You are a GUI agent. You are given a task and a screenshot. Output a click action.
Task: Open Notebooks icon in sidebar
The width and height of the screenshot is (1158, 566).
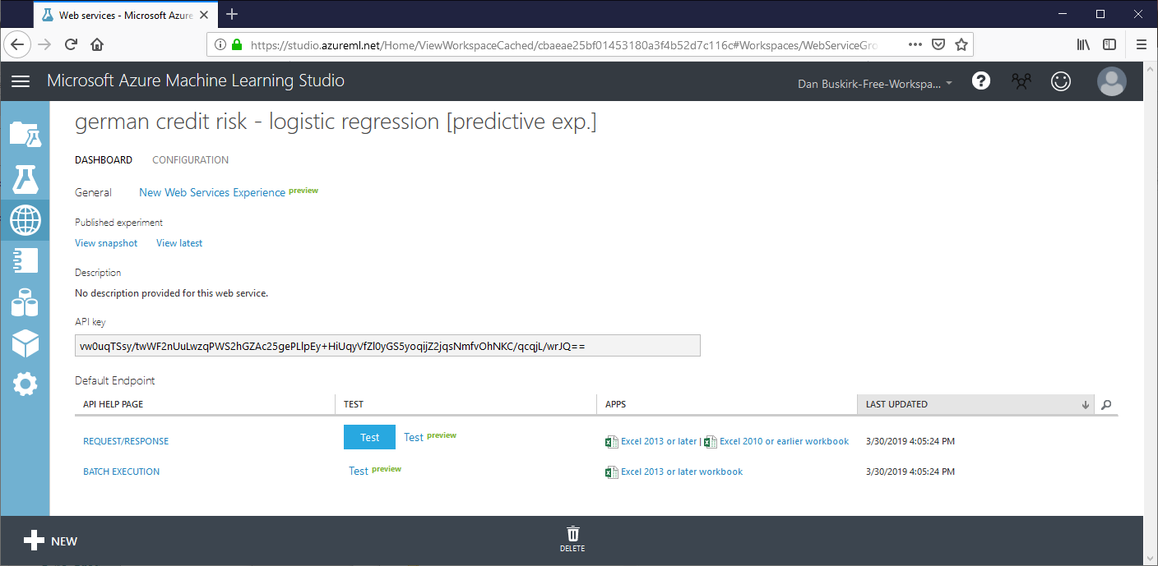click(25, 261)
